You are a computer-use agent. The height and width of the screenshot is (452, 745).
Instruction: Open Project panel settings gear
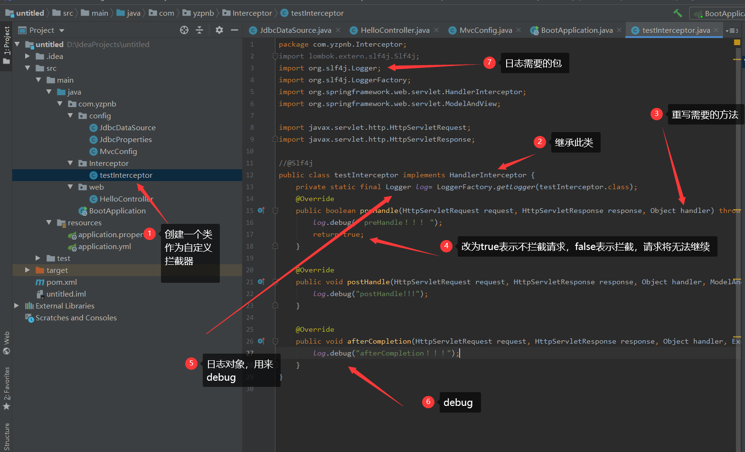click(x=219, y=30)
